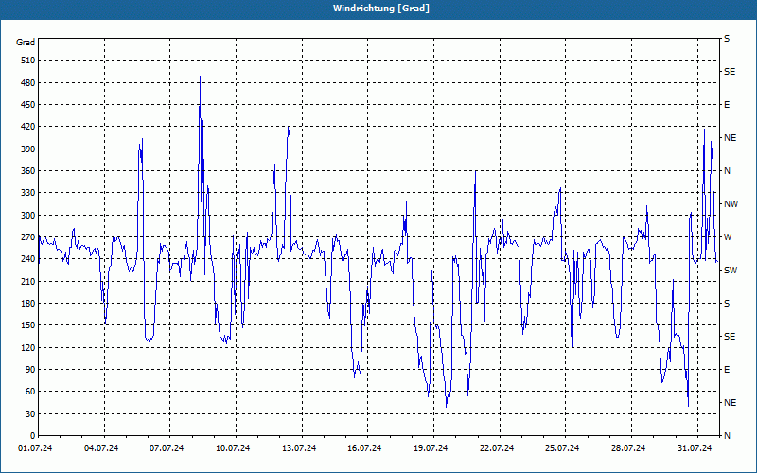Click the date label '19.07.24'

(x=431, y=448)
